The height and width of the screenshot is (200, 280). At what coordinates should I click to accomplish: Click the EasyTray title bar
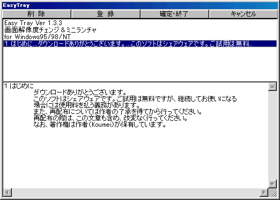(x=140, y=5)
